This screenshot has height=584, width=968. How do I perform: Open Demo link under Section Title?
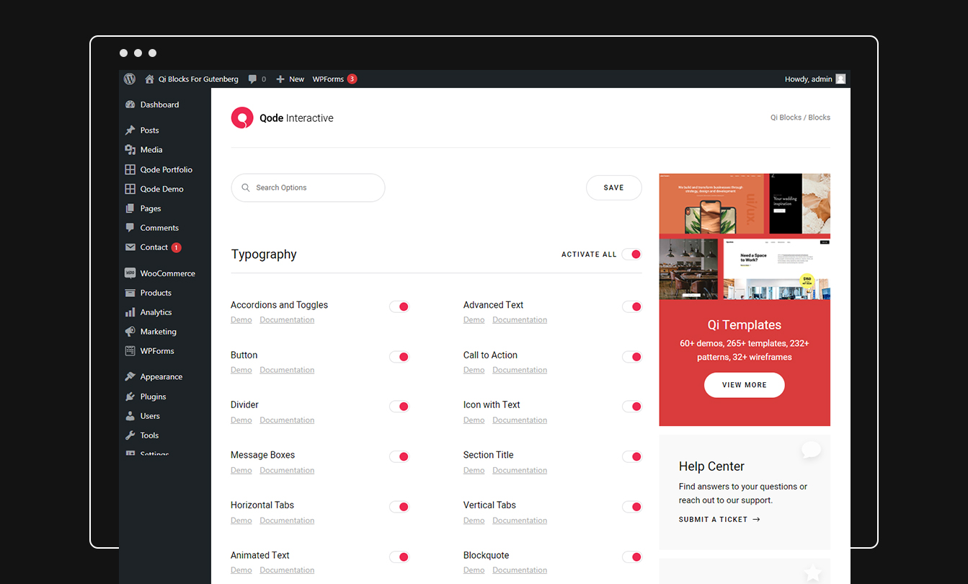coord(474,470)
